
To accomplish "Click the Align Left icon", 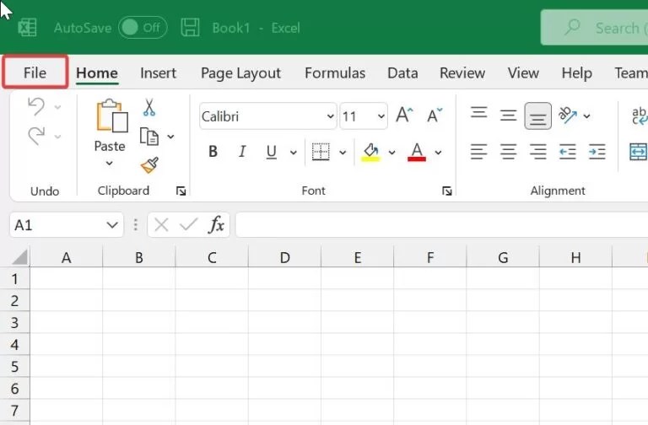I will (479, 152).
